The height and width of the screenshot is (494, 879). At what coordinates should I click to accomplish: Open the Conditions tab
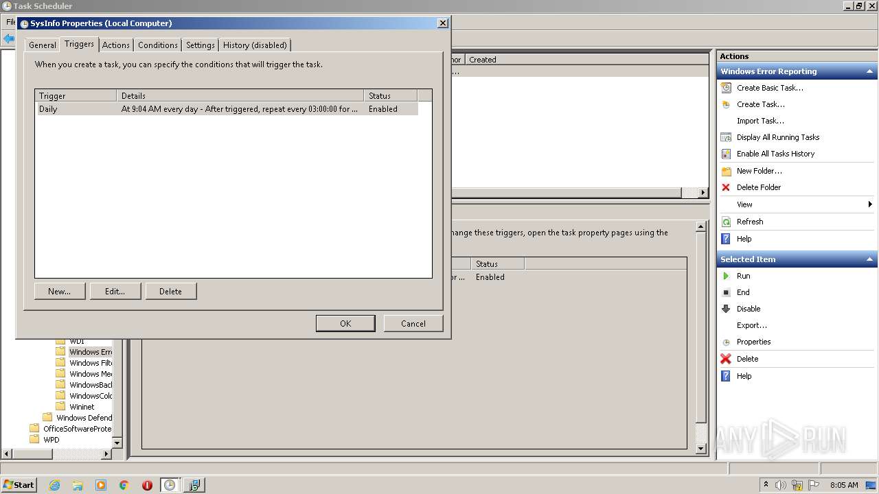157,45
